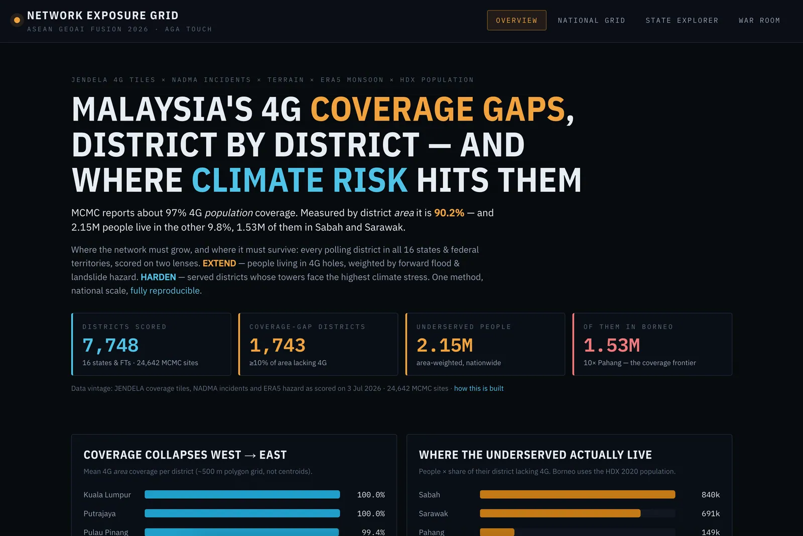Image resolution: width=803 pixels, height=536 pixels.
Task: Click the Sarawak underserved bar
Action: tap(560, 513)
